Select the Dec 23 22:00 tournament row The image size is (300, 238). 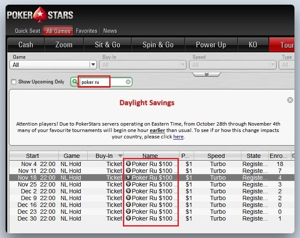coord(152,212)
